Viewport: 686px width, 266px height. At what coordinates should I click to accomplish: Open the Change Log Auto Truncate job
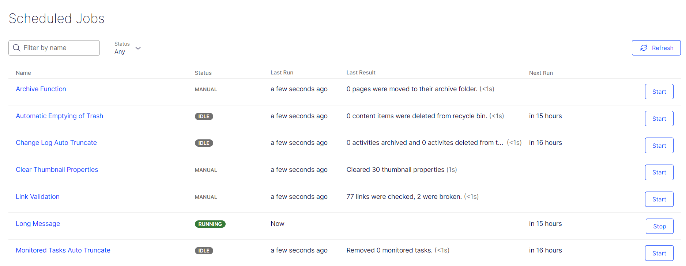56,143
